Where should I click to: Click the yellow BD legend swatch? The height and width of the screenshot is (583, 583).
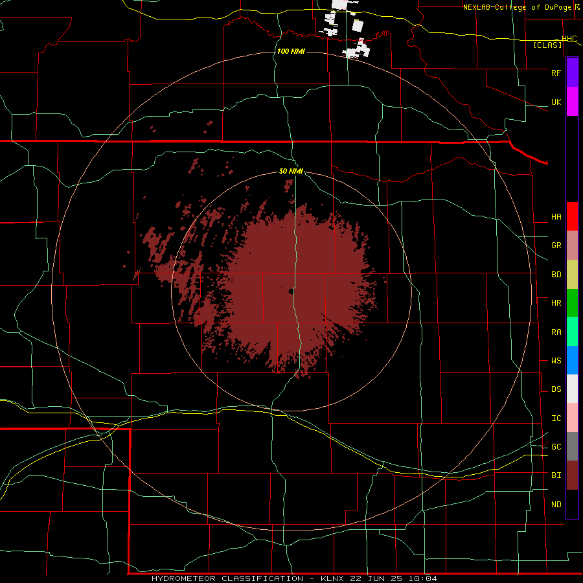coord(572,275)
